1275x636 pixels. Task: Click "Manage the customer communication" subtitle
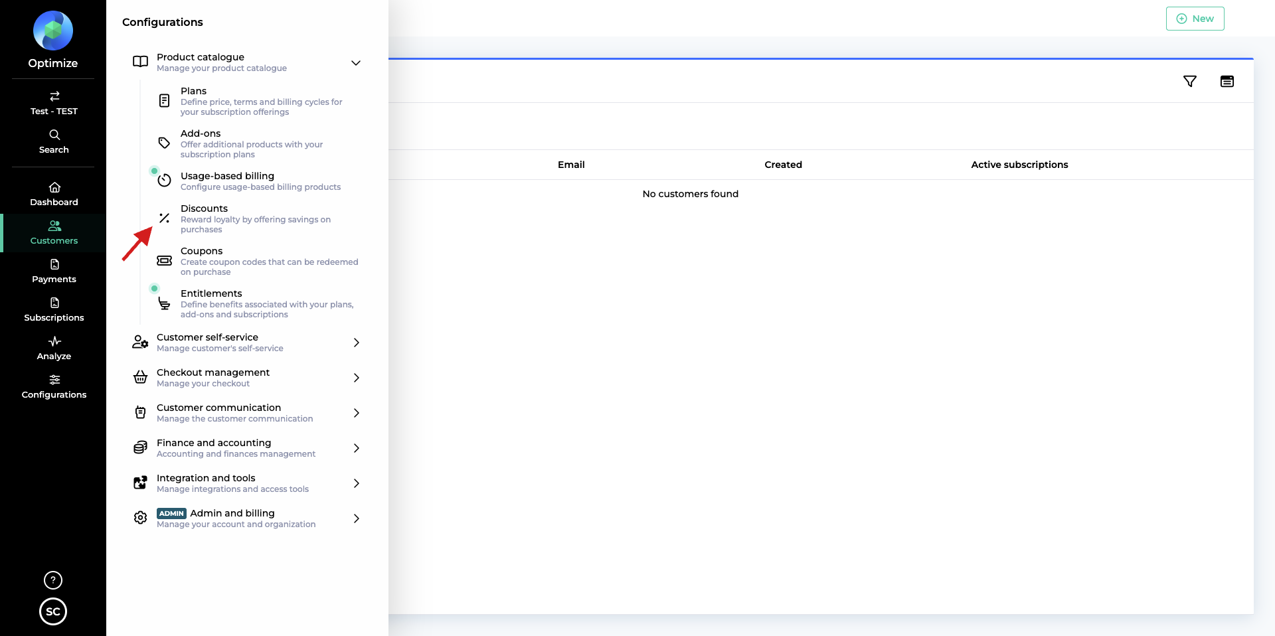click(x=235, y=419)
